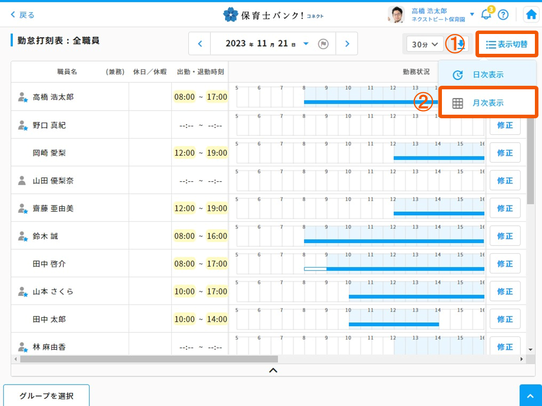Go to the previous day arrow
542x406 pixels.
click(x=200, y=44)
